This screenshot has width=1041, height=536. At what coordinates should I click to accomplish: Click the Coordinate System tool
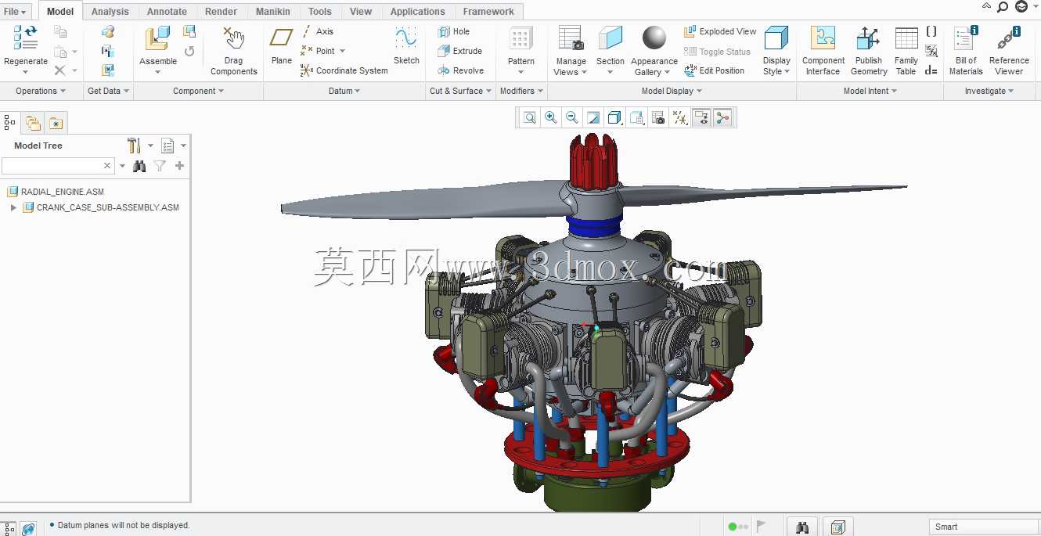344,70
